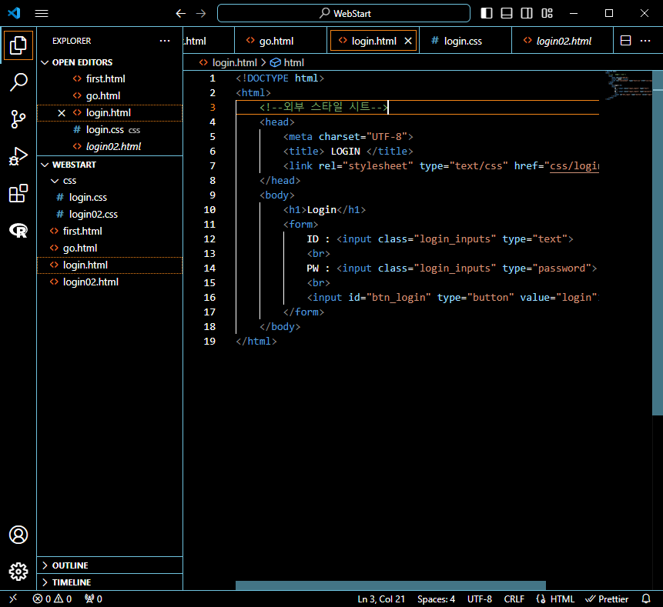The width and height of the screenshot is (663, 607).
Task: Open login.css in Open Editors list
Action: point(110,130)
